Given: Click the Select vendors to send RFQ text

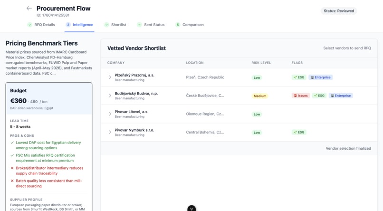Looking at the screenshot, I should coord(347,48).
